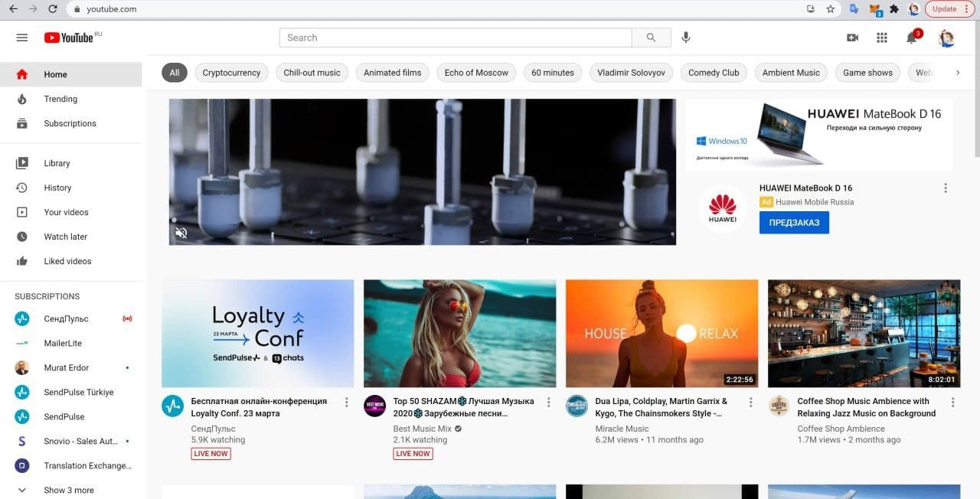Open the MailerLite subscription

71,343
